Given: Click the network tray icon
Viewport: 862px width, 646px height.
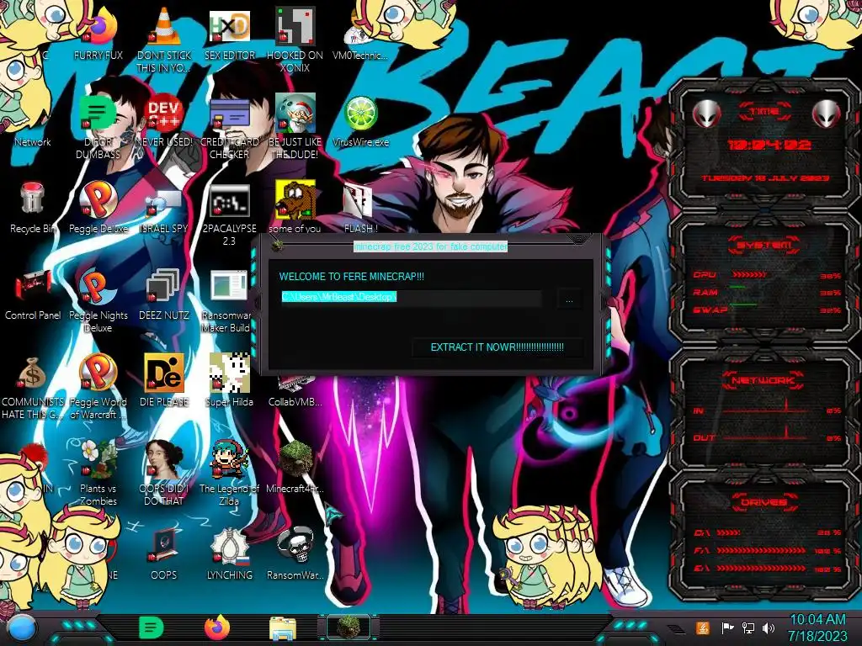Looking at the screenshot, I should [x=748, y=627].
